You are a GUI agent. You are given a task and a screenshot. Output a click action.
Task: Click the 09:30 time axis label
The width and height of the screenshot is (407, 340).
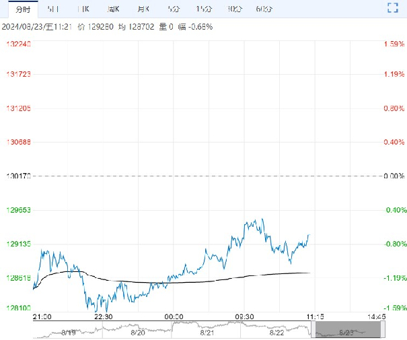click(x=244, y=316)
